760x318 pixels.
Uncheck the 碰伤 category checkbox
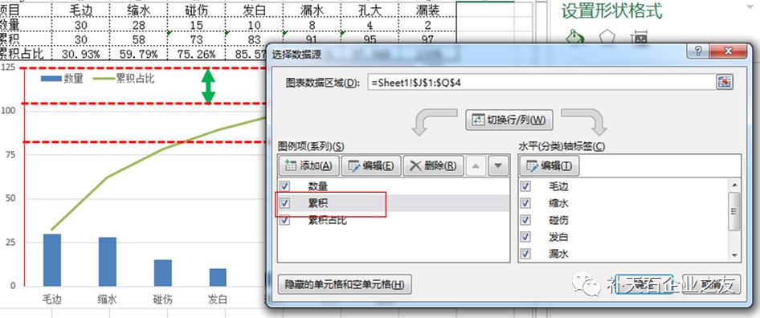526,220
